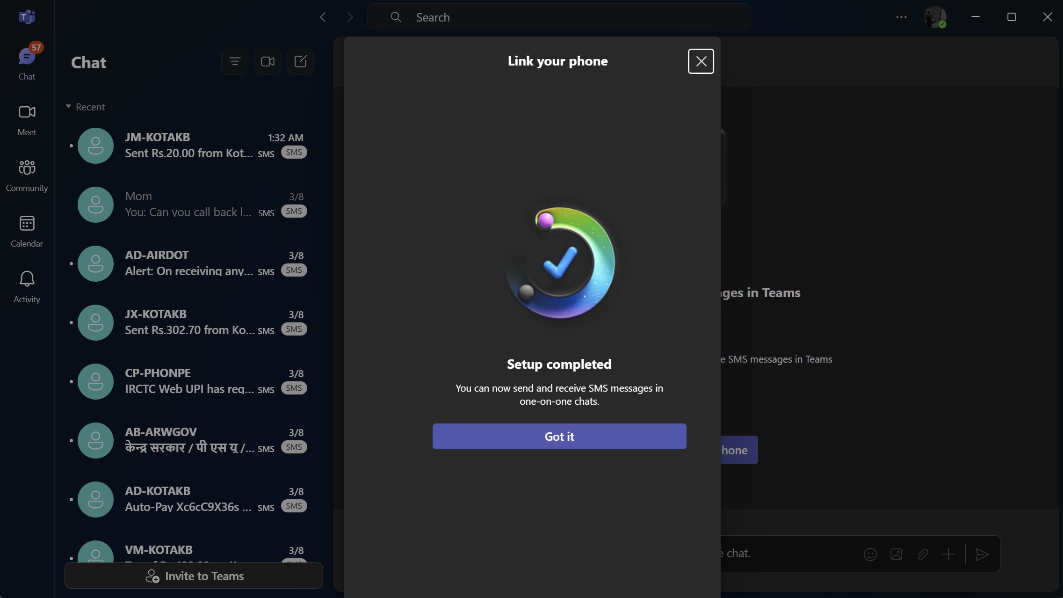Open Chat in the left sidebar
This screenshot has height=598, width=1063.
coord(27,64)
